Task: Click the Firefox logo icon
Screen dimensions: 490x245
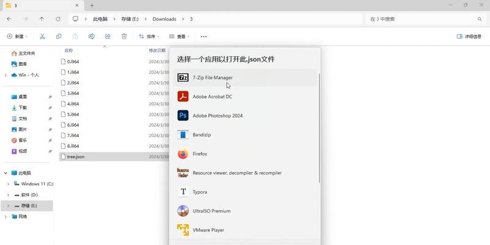Action: (x=183, y=154)
